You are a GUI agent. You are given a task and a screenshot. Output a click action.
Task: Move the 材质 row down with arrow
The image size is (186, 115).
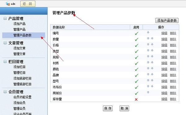[x=152, y=62]
